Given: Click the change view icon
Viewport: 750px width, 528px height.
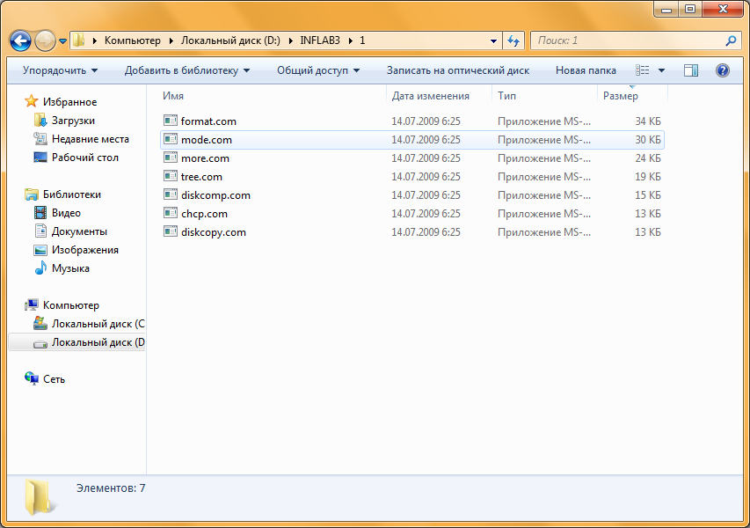Looking at the screenshot, I should click(x=643, y=70).
